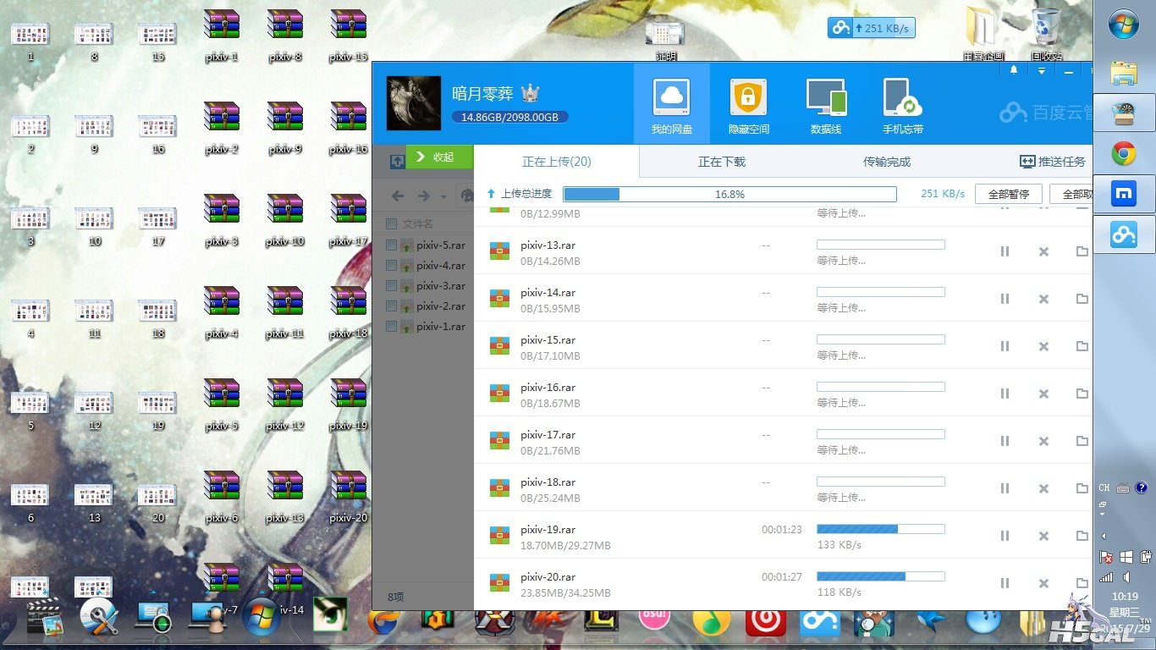
Task: Click the overall upload progress bar
Action: pyautogui.click(x=729, y=195)
